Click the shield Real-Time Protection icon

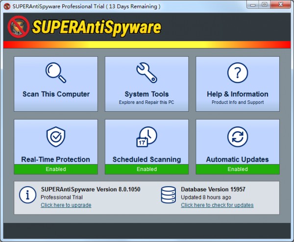pyautogui.click(x=56, y=137)
